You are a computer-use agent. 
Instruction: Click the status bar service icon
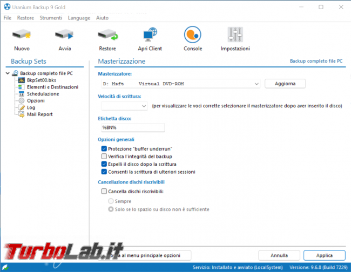click(x=5, y=267)
